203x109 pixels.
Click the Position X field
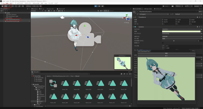pos(169,20)
